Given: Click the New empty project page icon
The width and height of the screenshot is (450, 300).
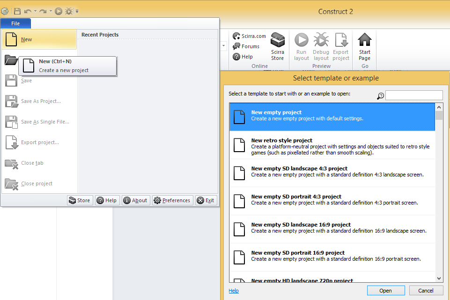Looking at the screenshot, I should pyautogui.click(x=239, y=117).
